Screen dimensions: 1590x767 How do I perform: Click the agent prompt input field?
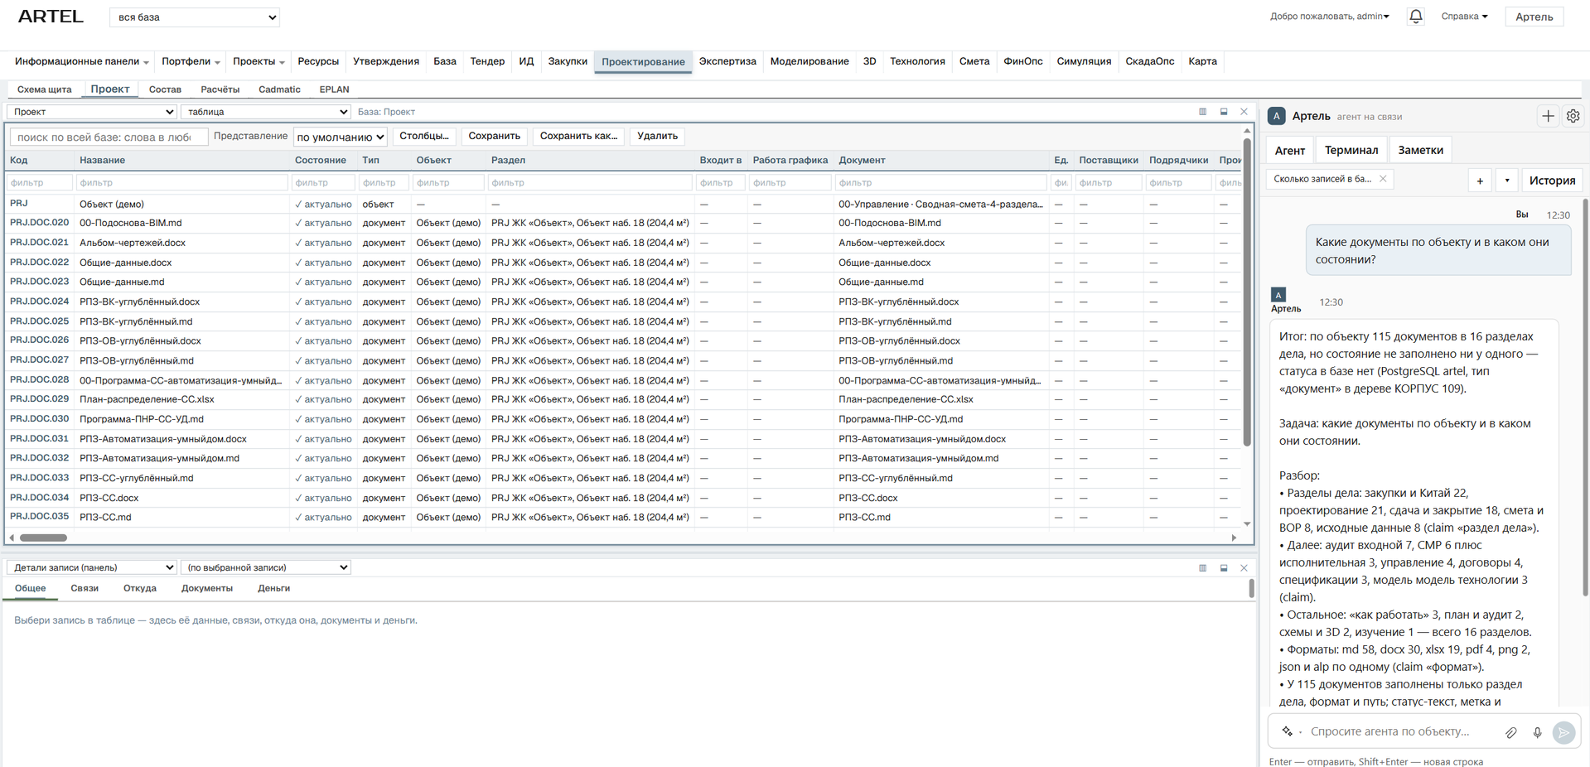1401,731
